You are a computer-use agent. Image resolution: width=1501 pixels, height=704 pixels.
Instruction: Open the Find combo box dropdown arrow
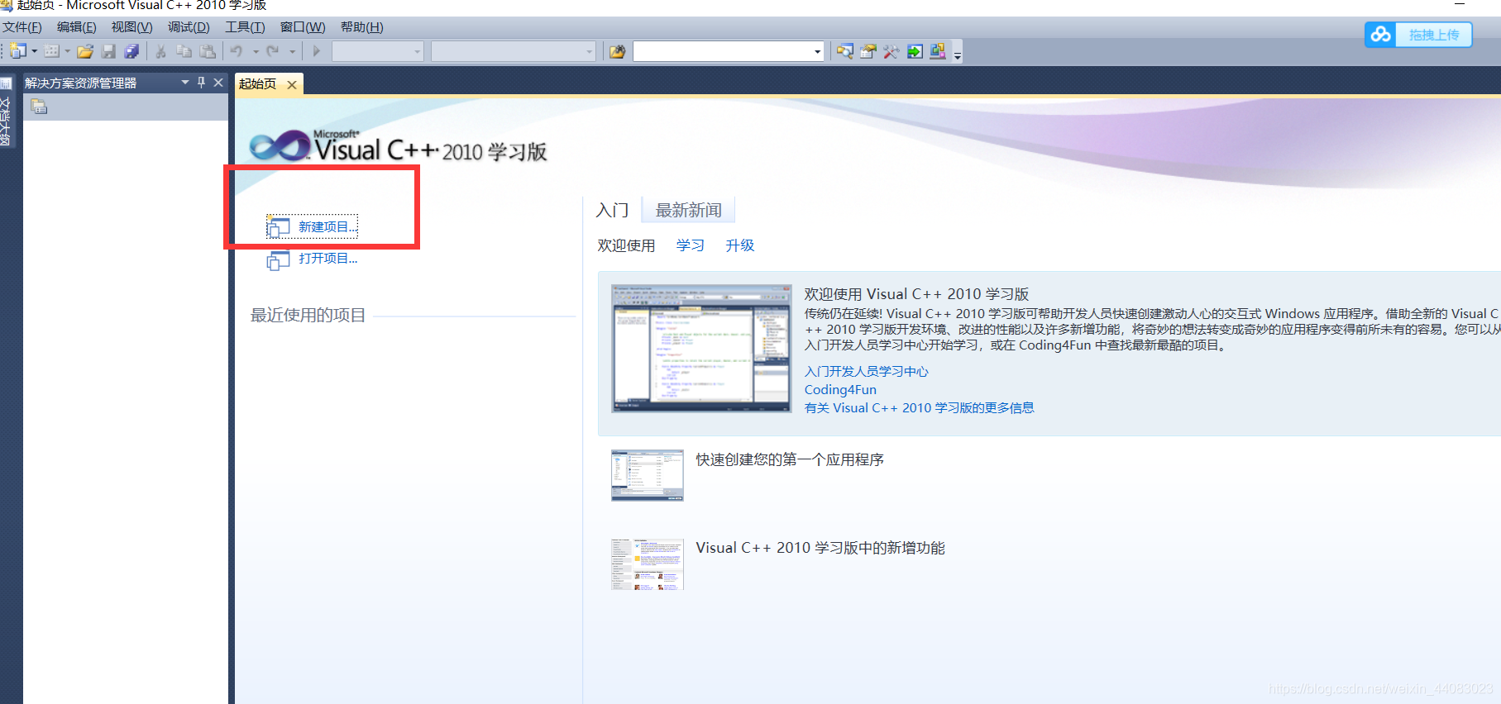click(817, 51)
